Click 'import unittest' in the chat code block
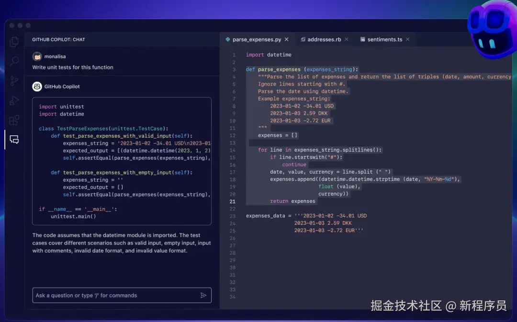 (x=61, y=107)
